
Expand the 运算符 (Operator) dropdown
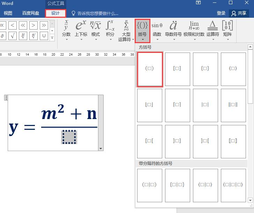coord(212,30)
